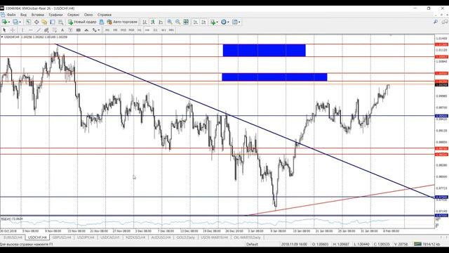Click the Новый ордер button

[x=82, y=22]
